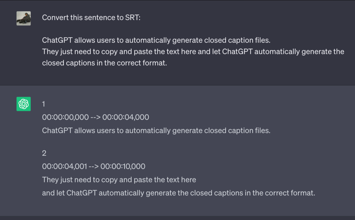This screenshot has height=220, width=355.
Task: Click response line 'They just need to copy'
Action: 119,179
